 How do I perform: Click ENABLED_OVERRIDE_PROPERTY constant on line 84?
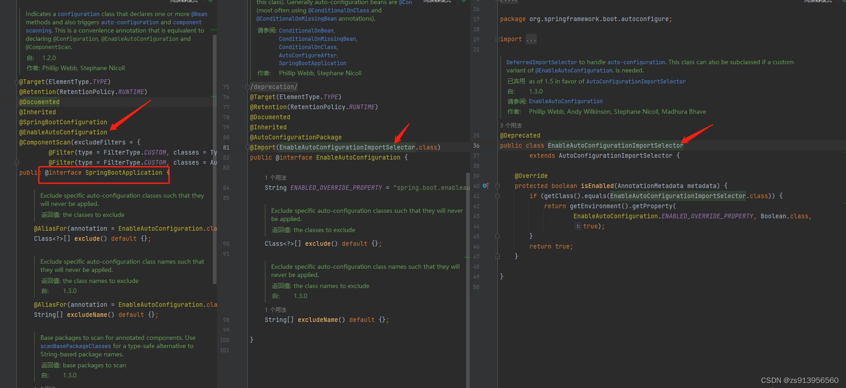[336, 188]
